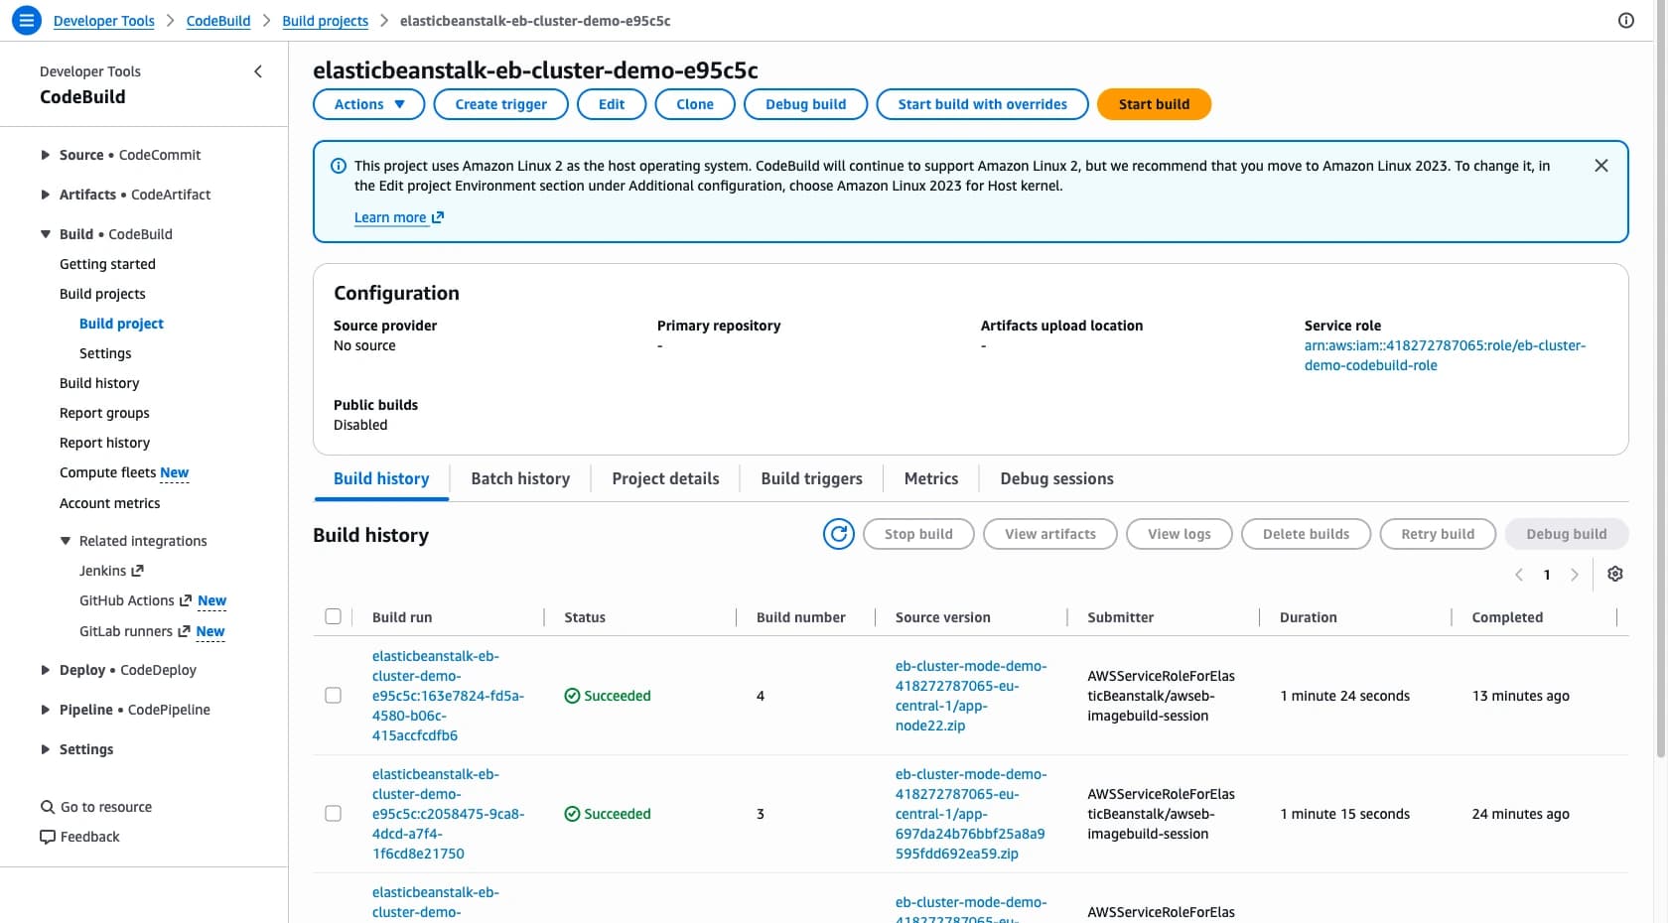Go to Developer Tools breadcrumb
The image size is (1668, 923).
[104, 21]
